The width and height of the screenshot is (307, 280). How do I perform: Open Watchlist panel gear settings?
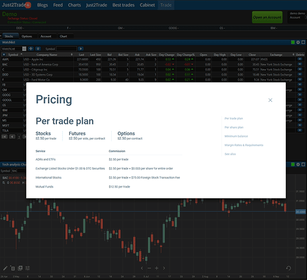(298, 42)
